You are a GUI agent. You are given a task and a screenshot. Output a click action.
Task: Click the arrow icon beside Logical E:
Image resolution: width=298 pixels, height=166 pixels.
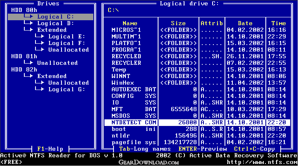tap(40, 36)
